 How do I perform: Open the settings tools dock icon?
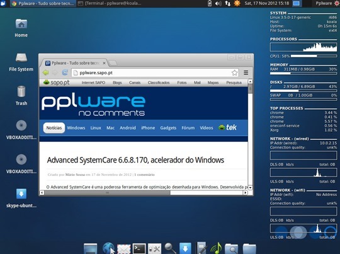pyautogui.click(x=155, y=249)
